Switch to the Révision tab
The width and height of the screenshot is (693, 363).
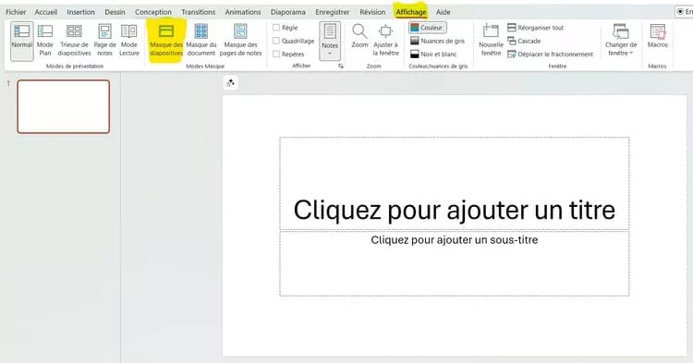372,12
